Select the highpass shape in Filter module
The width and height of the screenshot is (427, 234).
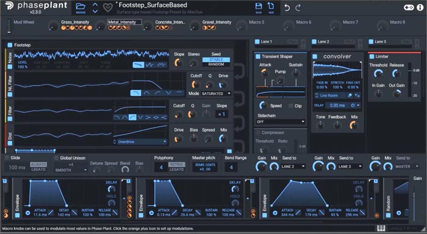[x=132, y=117]
